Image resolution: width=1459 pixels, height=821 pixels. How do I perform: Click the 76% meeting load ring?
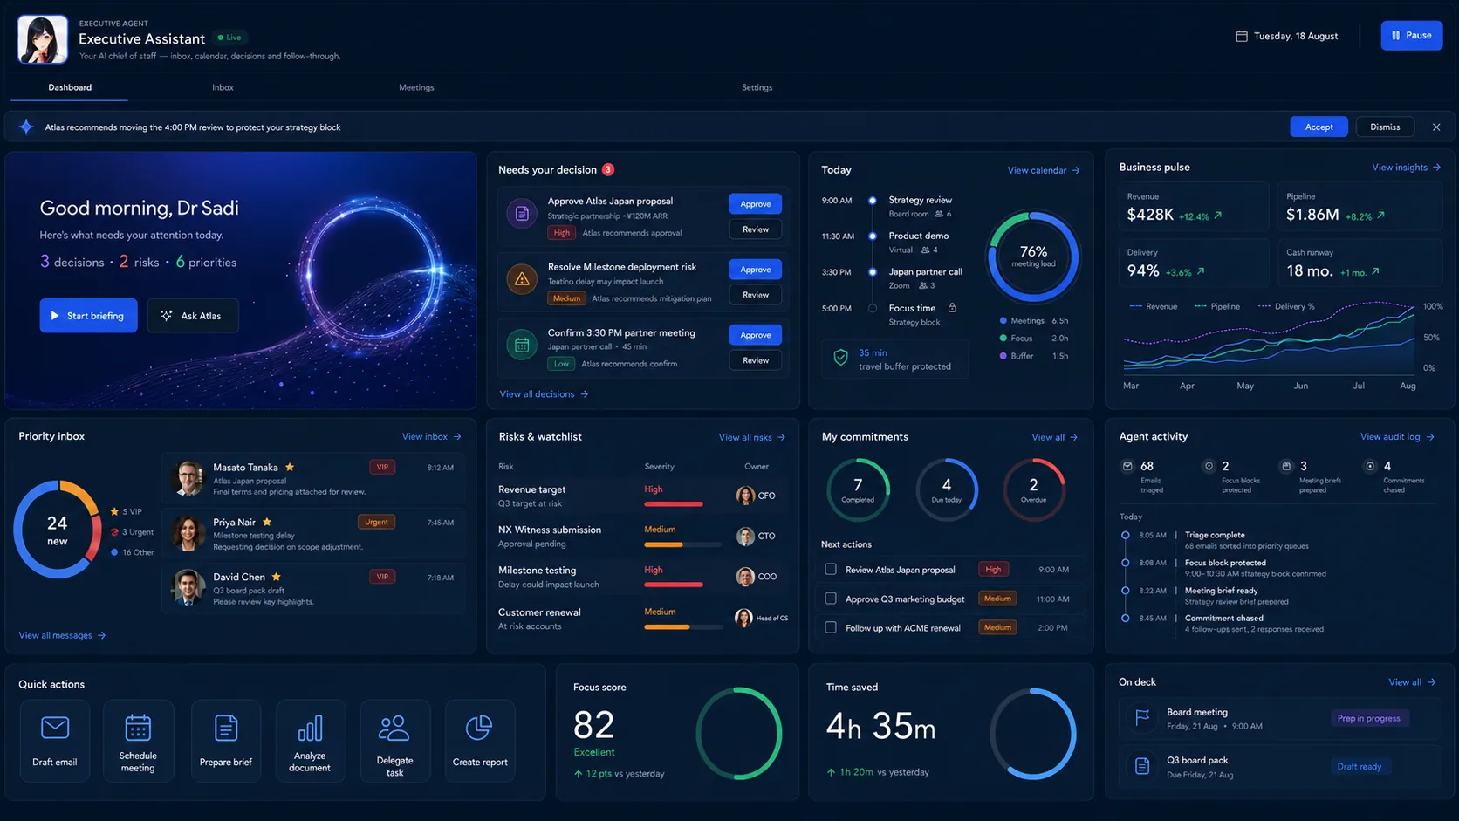click(x=1033, y=257)
